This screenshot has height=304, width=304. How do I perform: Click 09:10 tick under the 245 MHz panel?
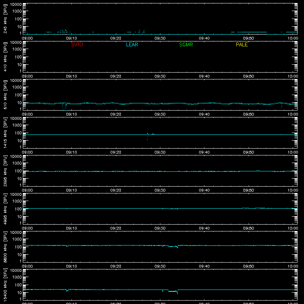(x=71, y=38)
